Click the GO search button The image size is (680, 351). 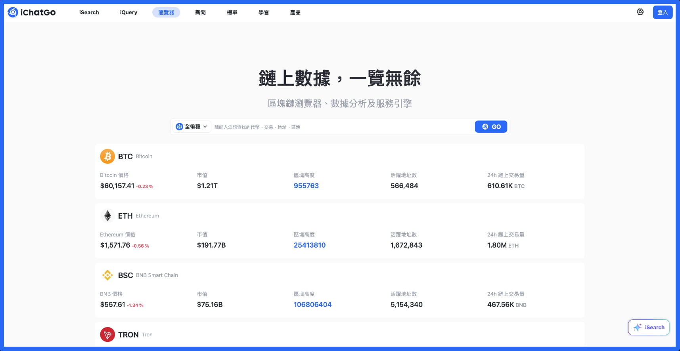pos(491,127)
